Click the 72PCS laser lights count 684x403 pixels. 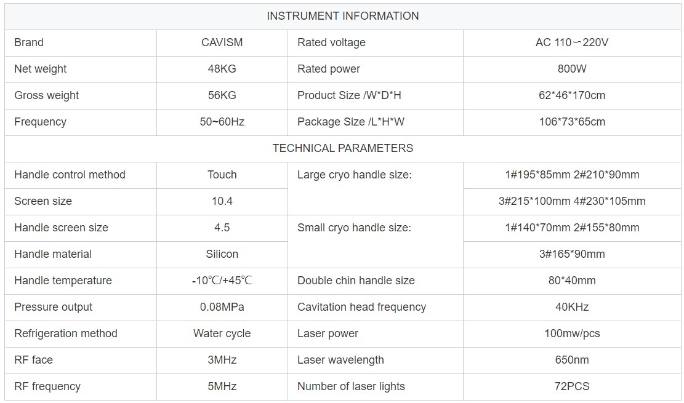pos(572,386)
